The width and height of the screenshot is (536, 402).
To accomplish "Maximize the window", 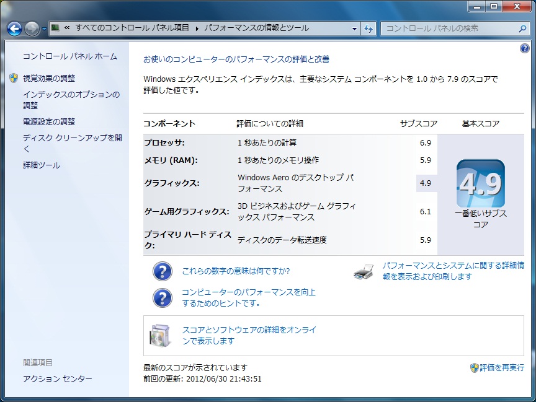I will click(494, 6).
